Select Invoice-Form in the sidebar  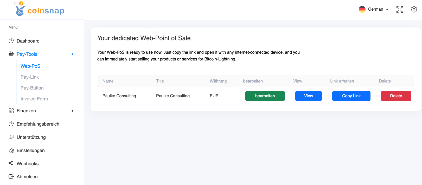[x=34, y=99]
